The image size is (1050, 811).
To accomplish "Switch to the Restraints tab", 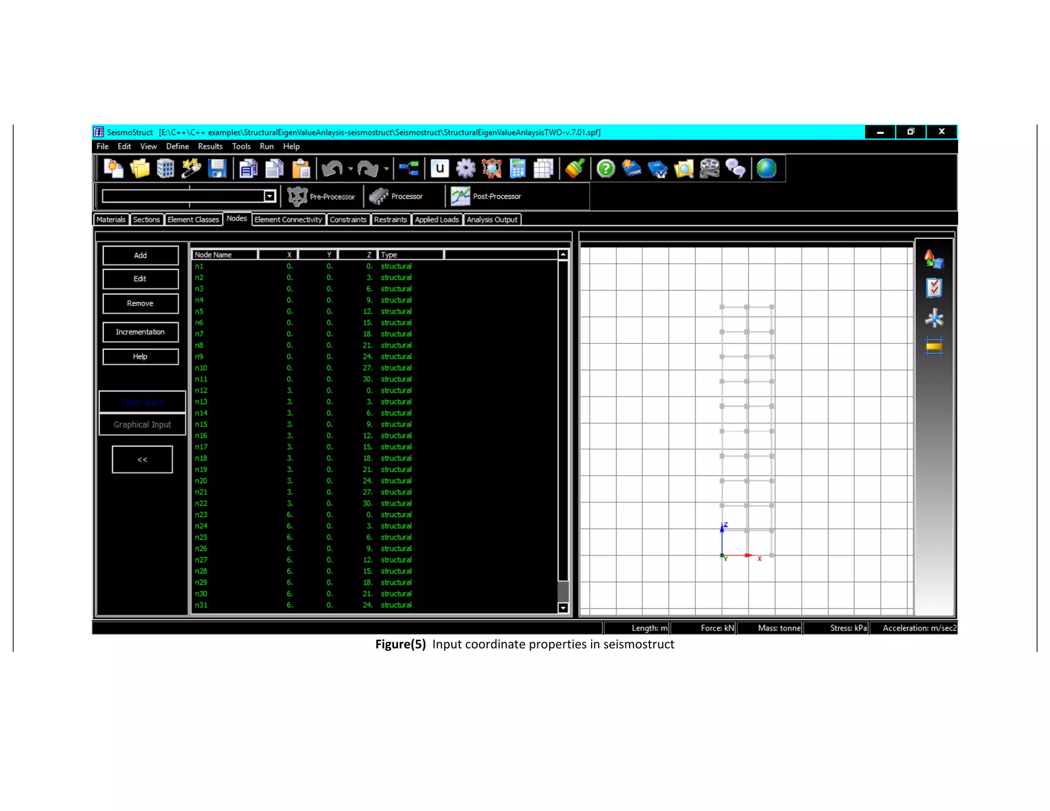I will pos(391,219).
